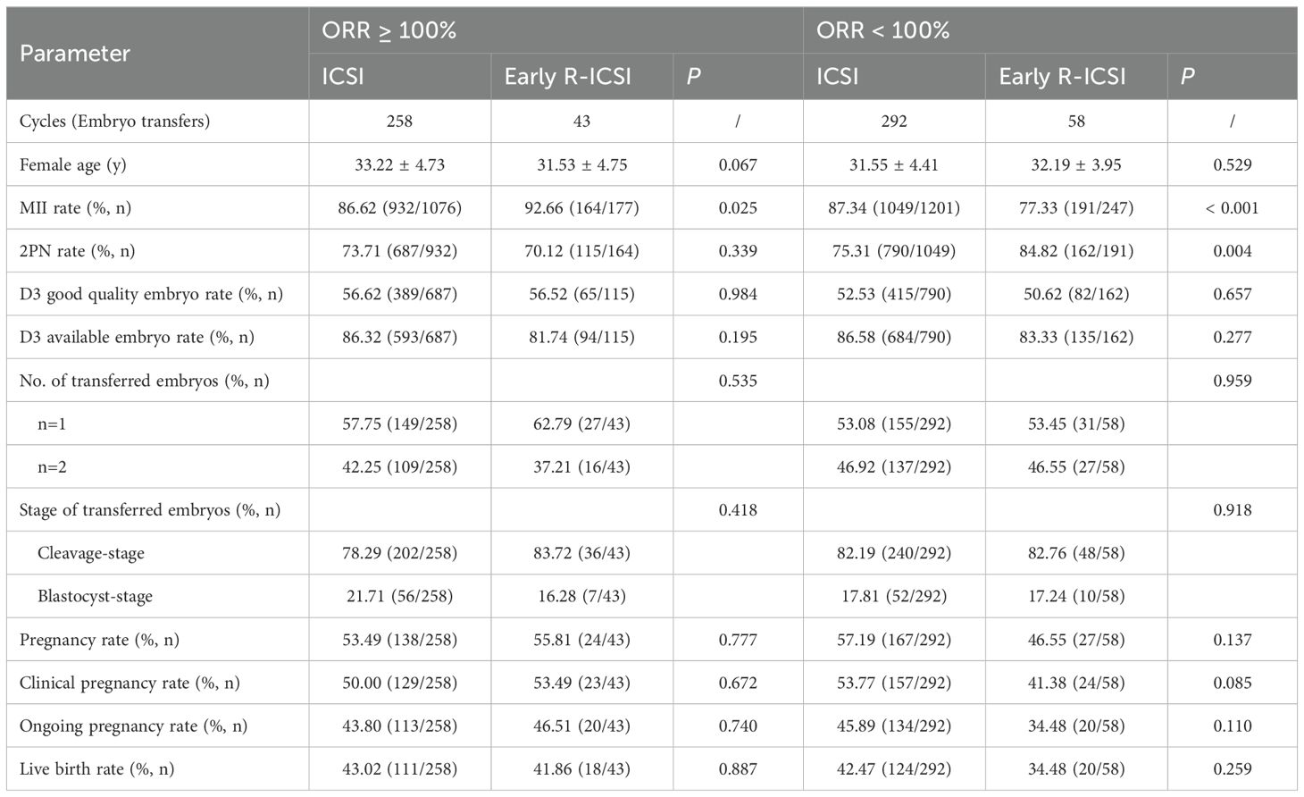Click Early R-ICSI header under ORR ≥ 100%
Screen dimensions: 1304x797
coord(568,77)
